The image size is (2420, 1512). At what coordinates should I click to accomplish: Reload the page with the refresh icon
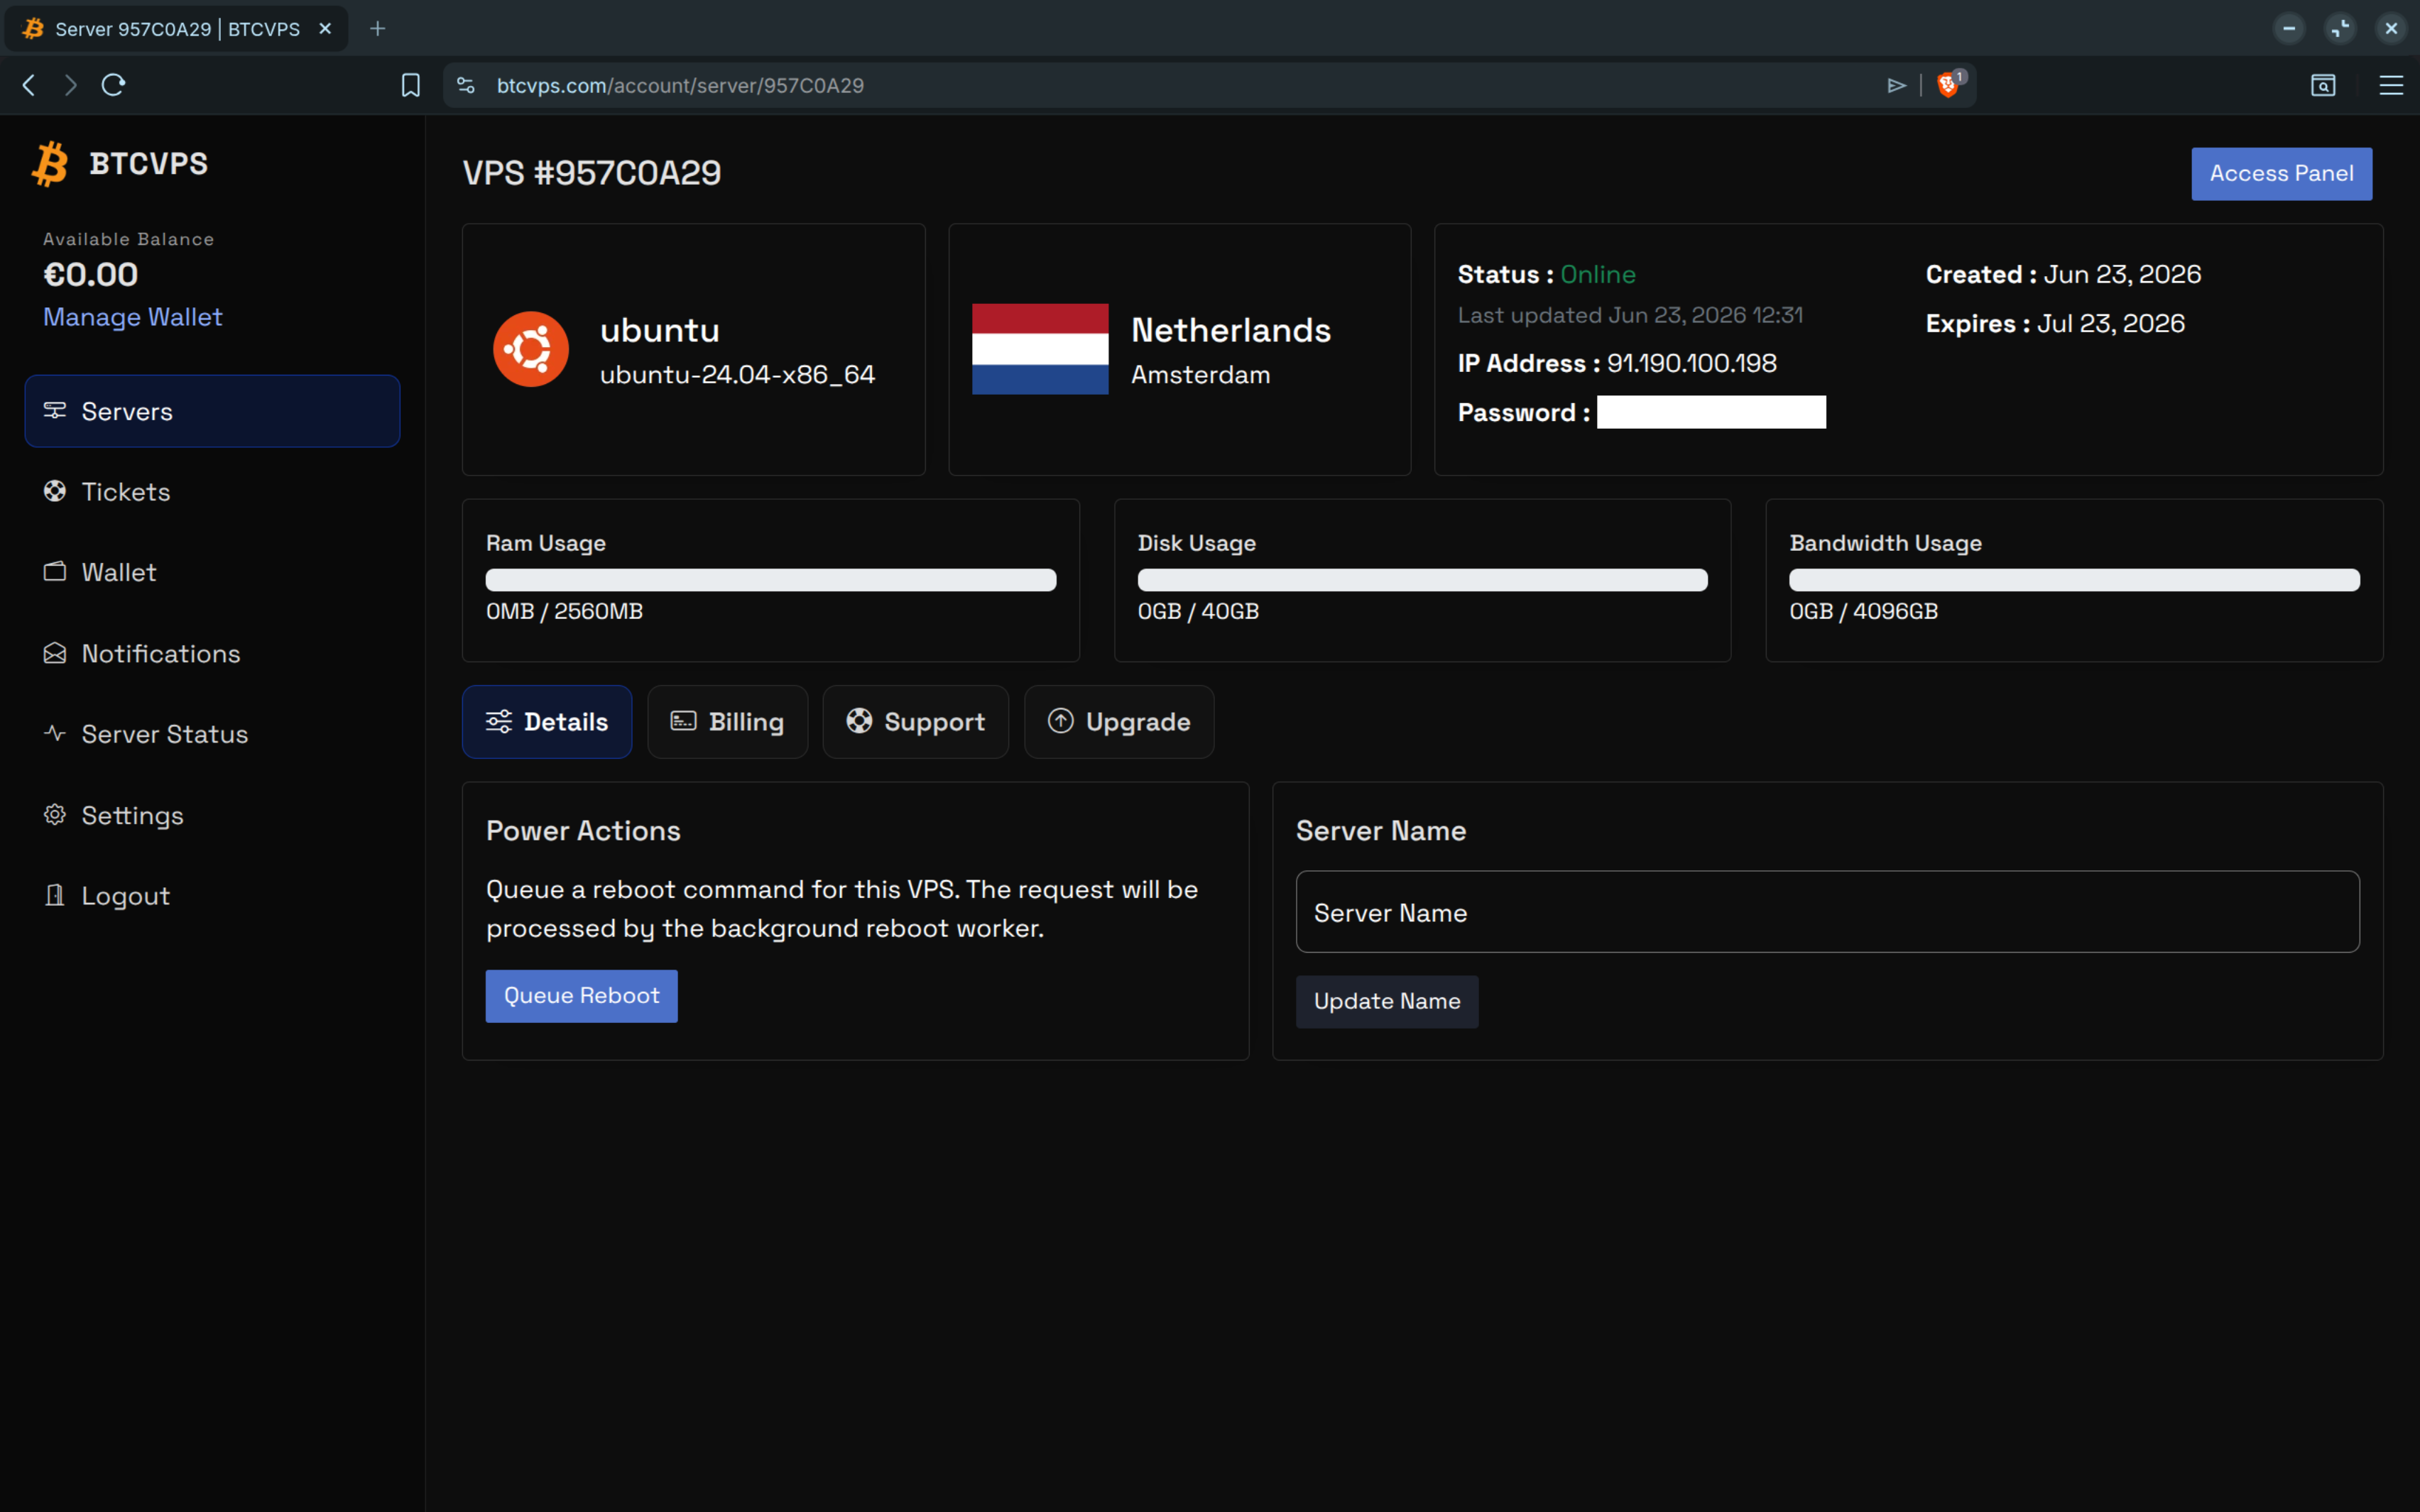click(113, 85)
